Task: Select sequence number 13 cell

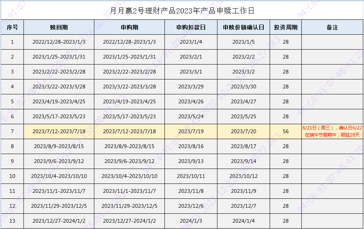Action: (12, 221)
